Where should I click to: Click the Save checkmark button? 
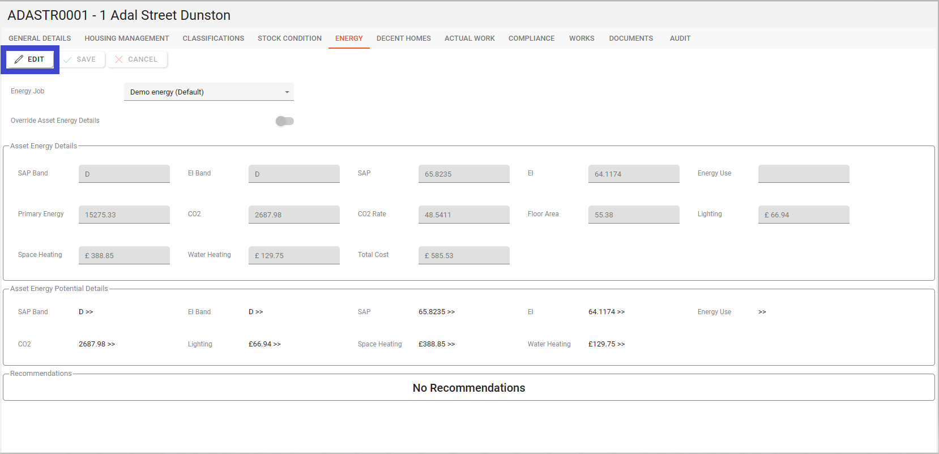pos(80,59)
